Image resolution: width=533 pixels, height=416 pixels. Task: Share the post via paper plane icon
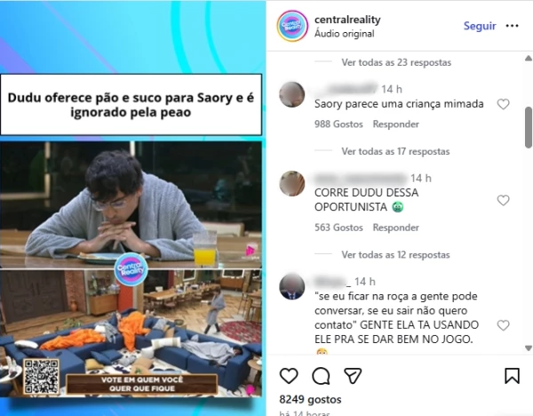[353, 375]
